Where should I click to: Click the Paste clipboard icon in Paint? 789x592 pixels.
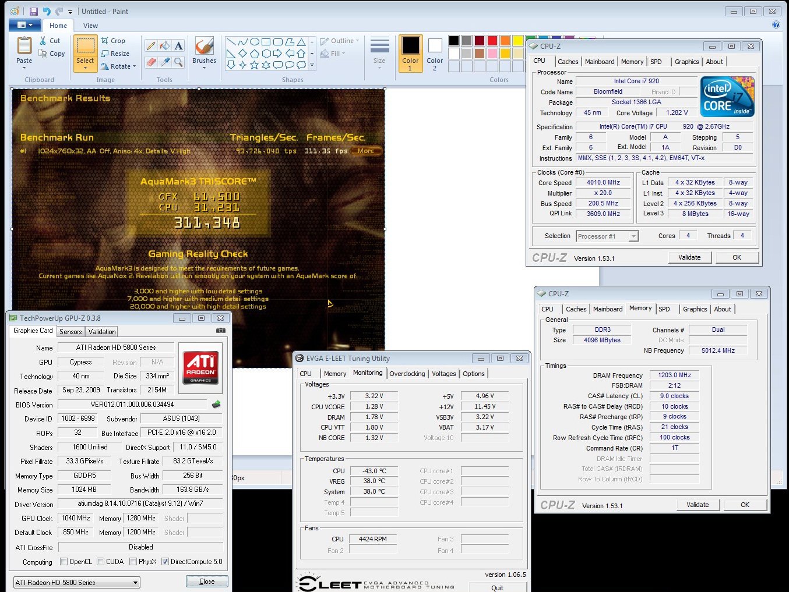(24, 45)
